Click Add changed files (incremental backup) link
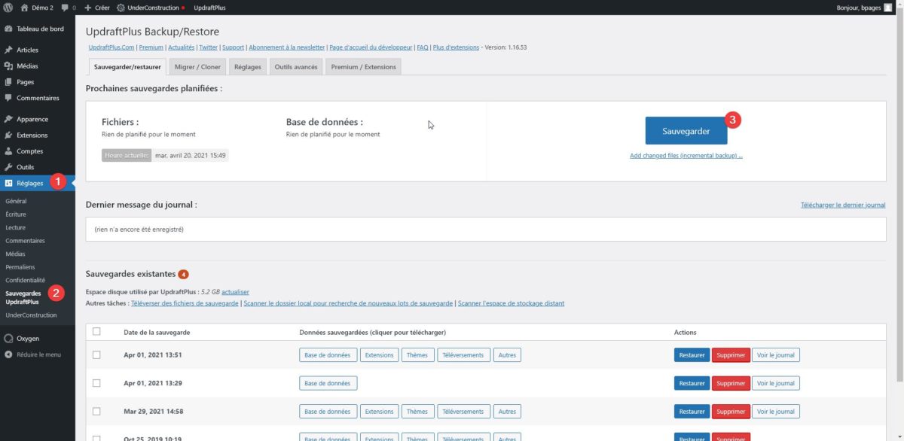The image size is (904, 441). (686, 156)
